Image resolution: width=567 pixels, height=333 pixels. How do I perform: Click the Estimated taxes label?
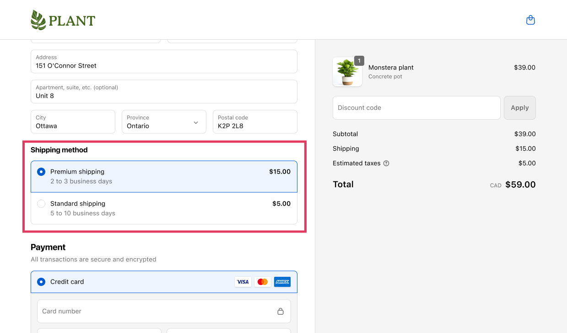click(x=356, y=163)
